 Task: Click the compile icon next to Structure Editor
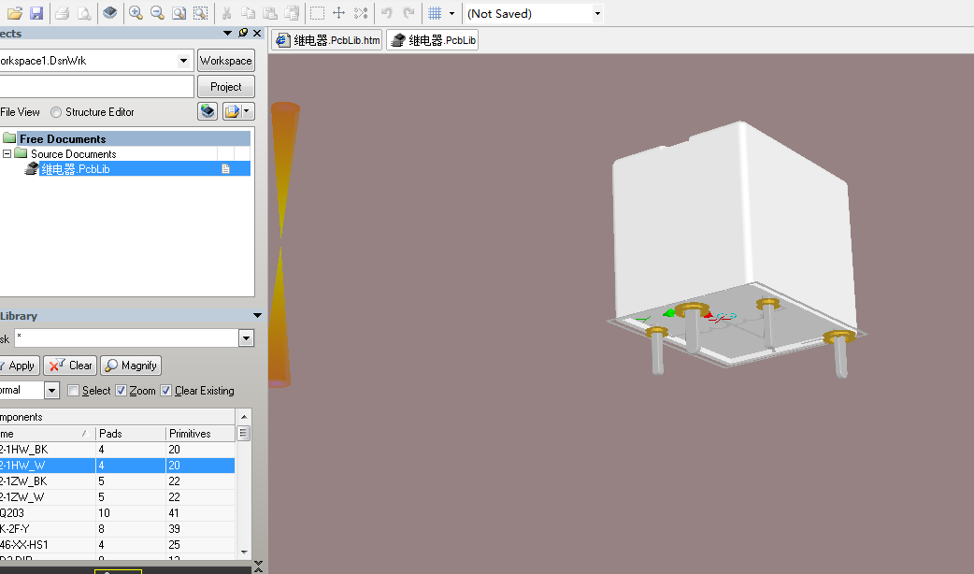click(208, 111)
